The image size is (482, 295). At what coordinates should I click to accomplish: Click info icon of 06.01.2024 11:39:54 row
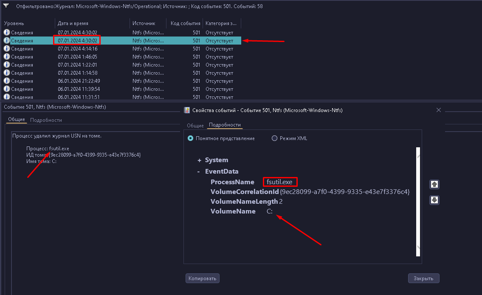coord(7,89)
